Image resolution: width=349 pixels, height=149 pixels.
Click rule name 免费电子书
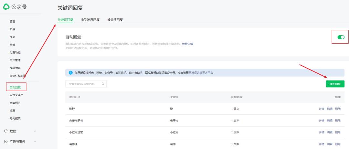tap(76, 121)
